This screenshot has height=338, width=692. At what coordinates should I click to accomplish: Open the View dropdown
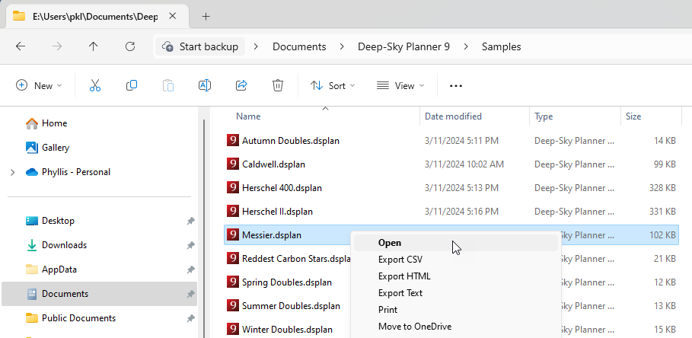(400, 86)
